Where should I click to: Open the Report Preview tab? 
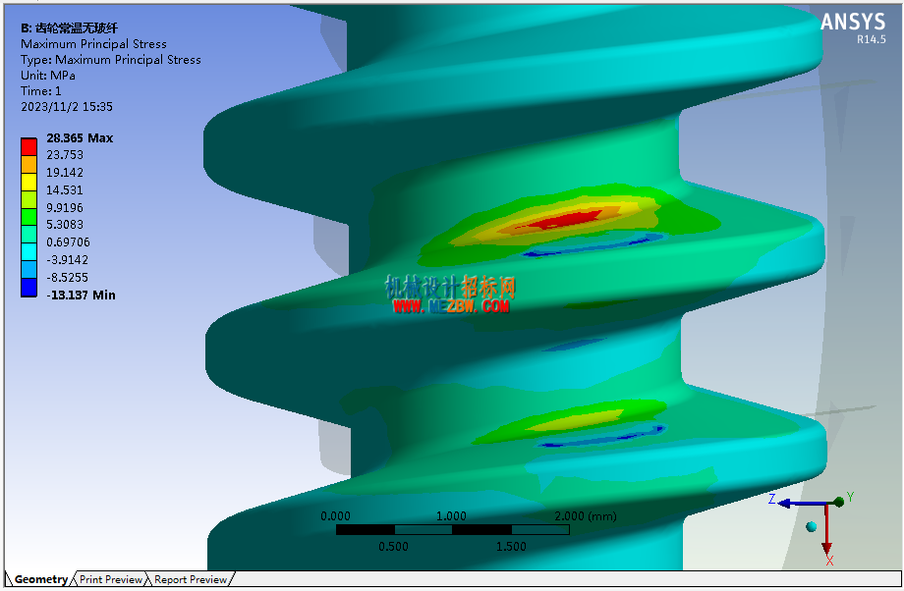click(x=191, y=579)
